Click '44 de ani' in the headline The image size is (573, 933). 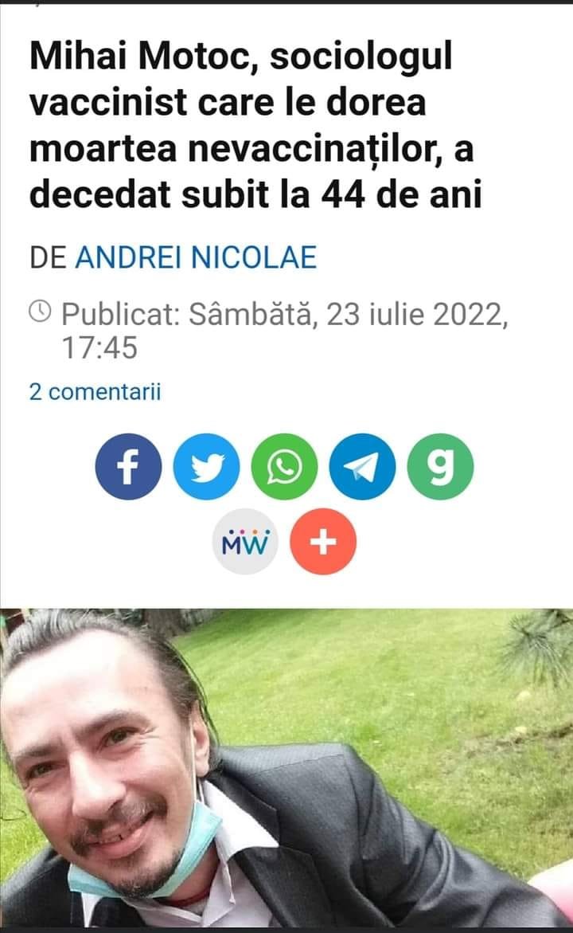click(x=402, y=194)
